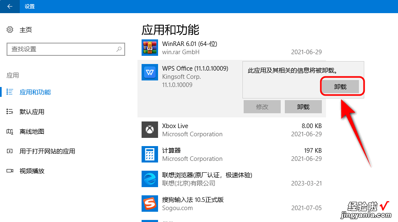Click the 2021-07-05 install date
The width and height of the screenshot is (398, 222).
(306, 208)
